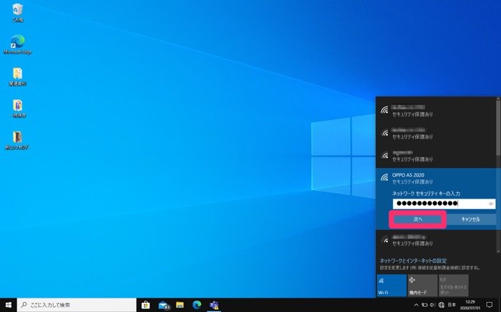Viewport: 501px width, 312px height.
Task: Open the volume control in the tray
Action: [x=432, y=305]
